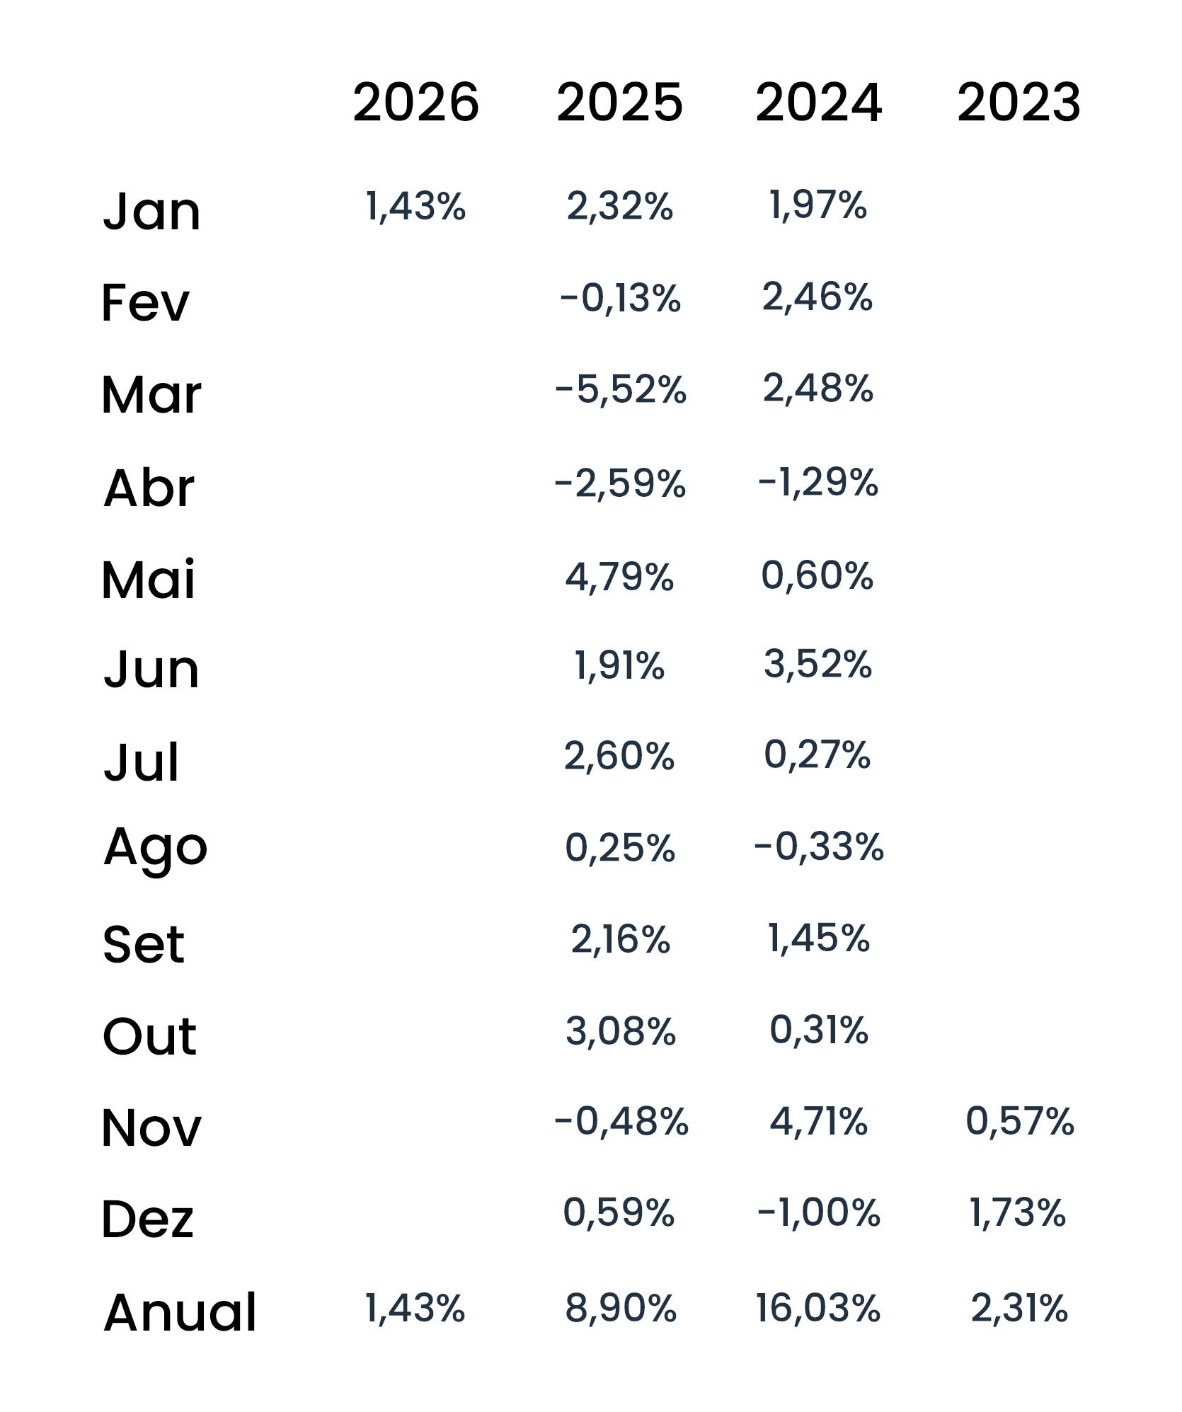Click the 2024 year heading
The width and height of the screenshot is (1182, 1412).
818,103
